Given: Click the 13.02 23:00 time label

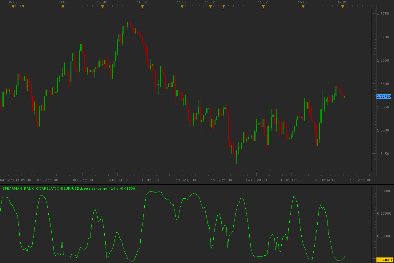Looking at the screenshot, I should (222, 180).
